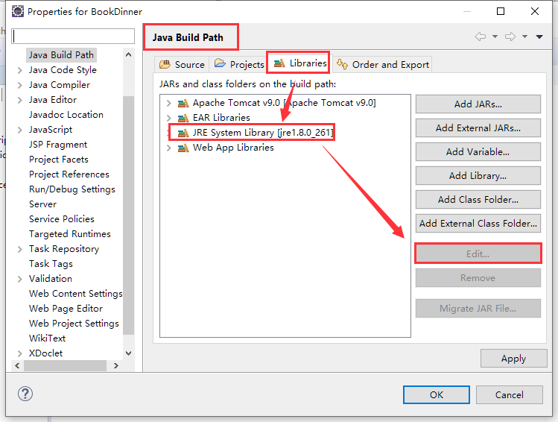Confirm with the OK button
Viewport: 558px width, 422px height.
437,394
